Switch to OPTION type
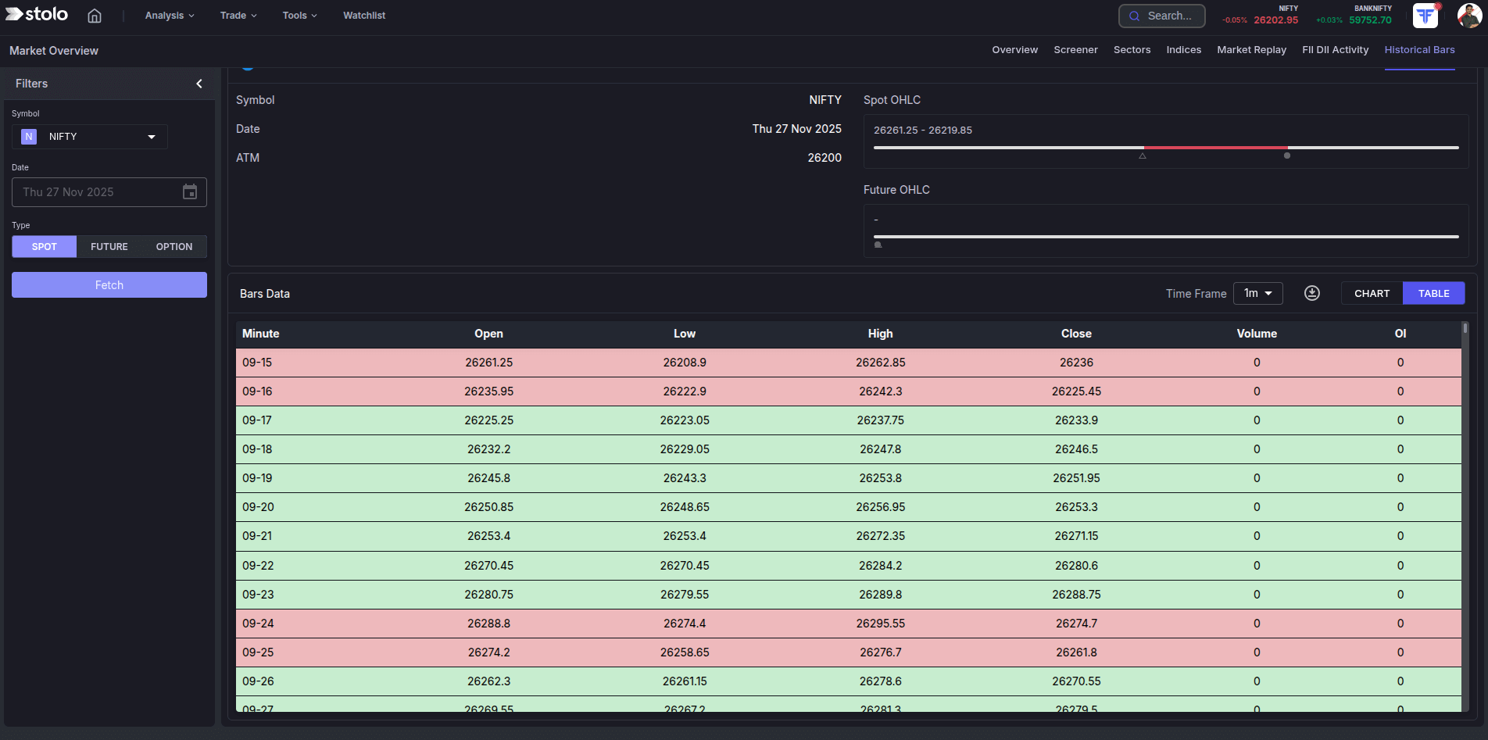This screenshot has height=740, width=1488. 173,246
